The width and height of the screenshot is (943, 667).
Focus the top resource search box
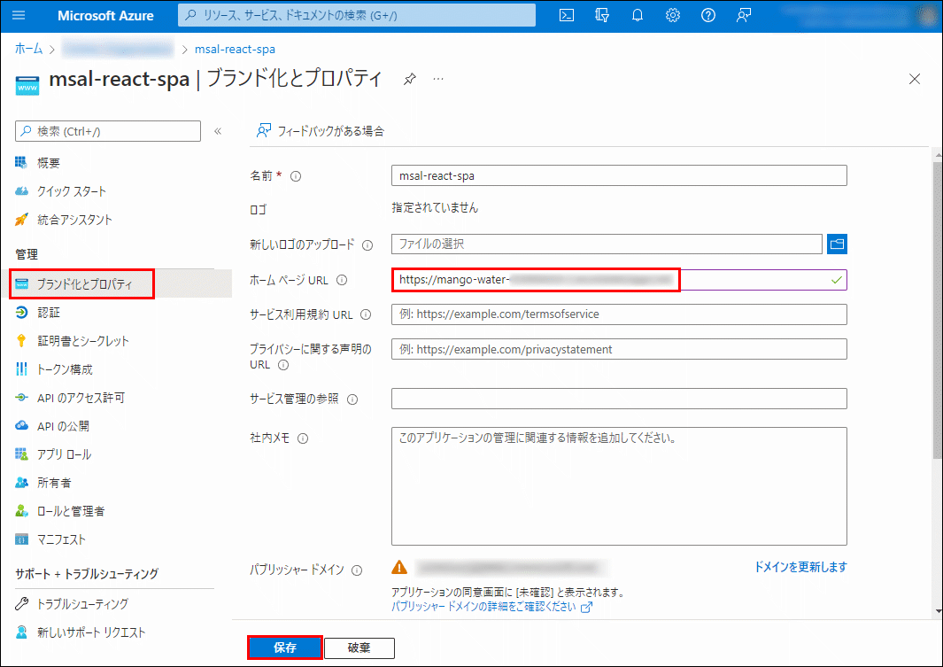pyautogui.click(x=357, y=15)
